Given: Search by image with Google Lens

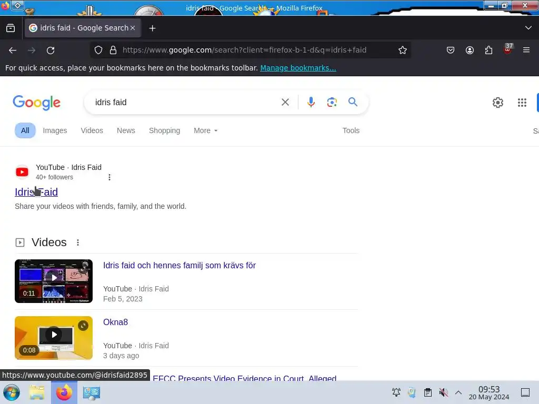Looking at the screenshot, I should [x=332, y=102].
